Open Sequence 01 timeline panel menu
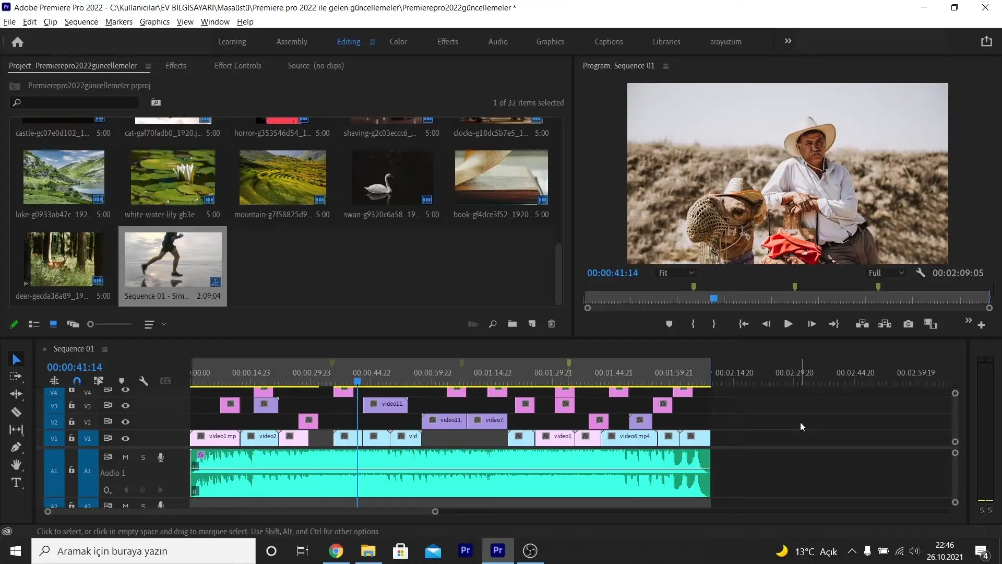 [105, 349]
